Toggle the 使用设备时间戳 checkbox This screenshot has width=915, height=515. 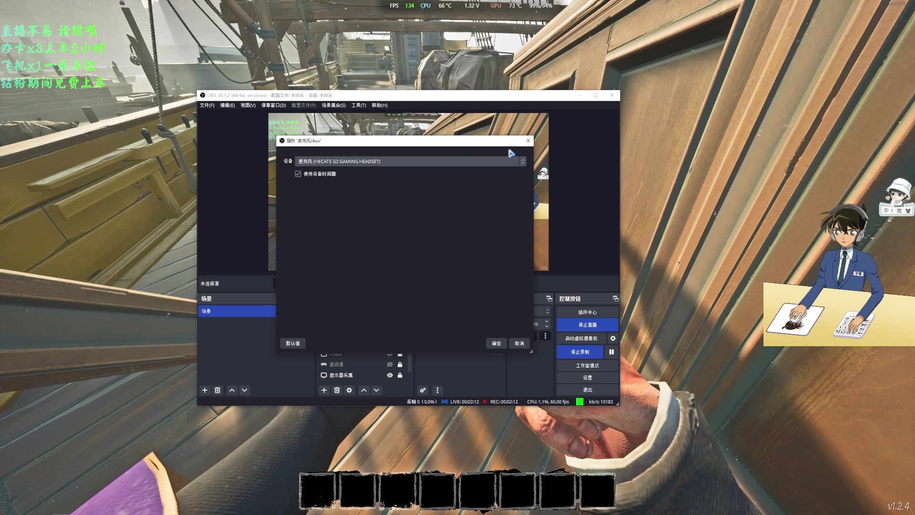[x=298, y=174]
